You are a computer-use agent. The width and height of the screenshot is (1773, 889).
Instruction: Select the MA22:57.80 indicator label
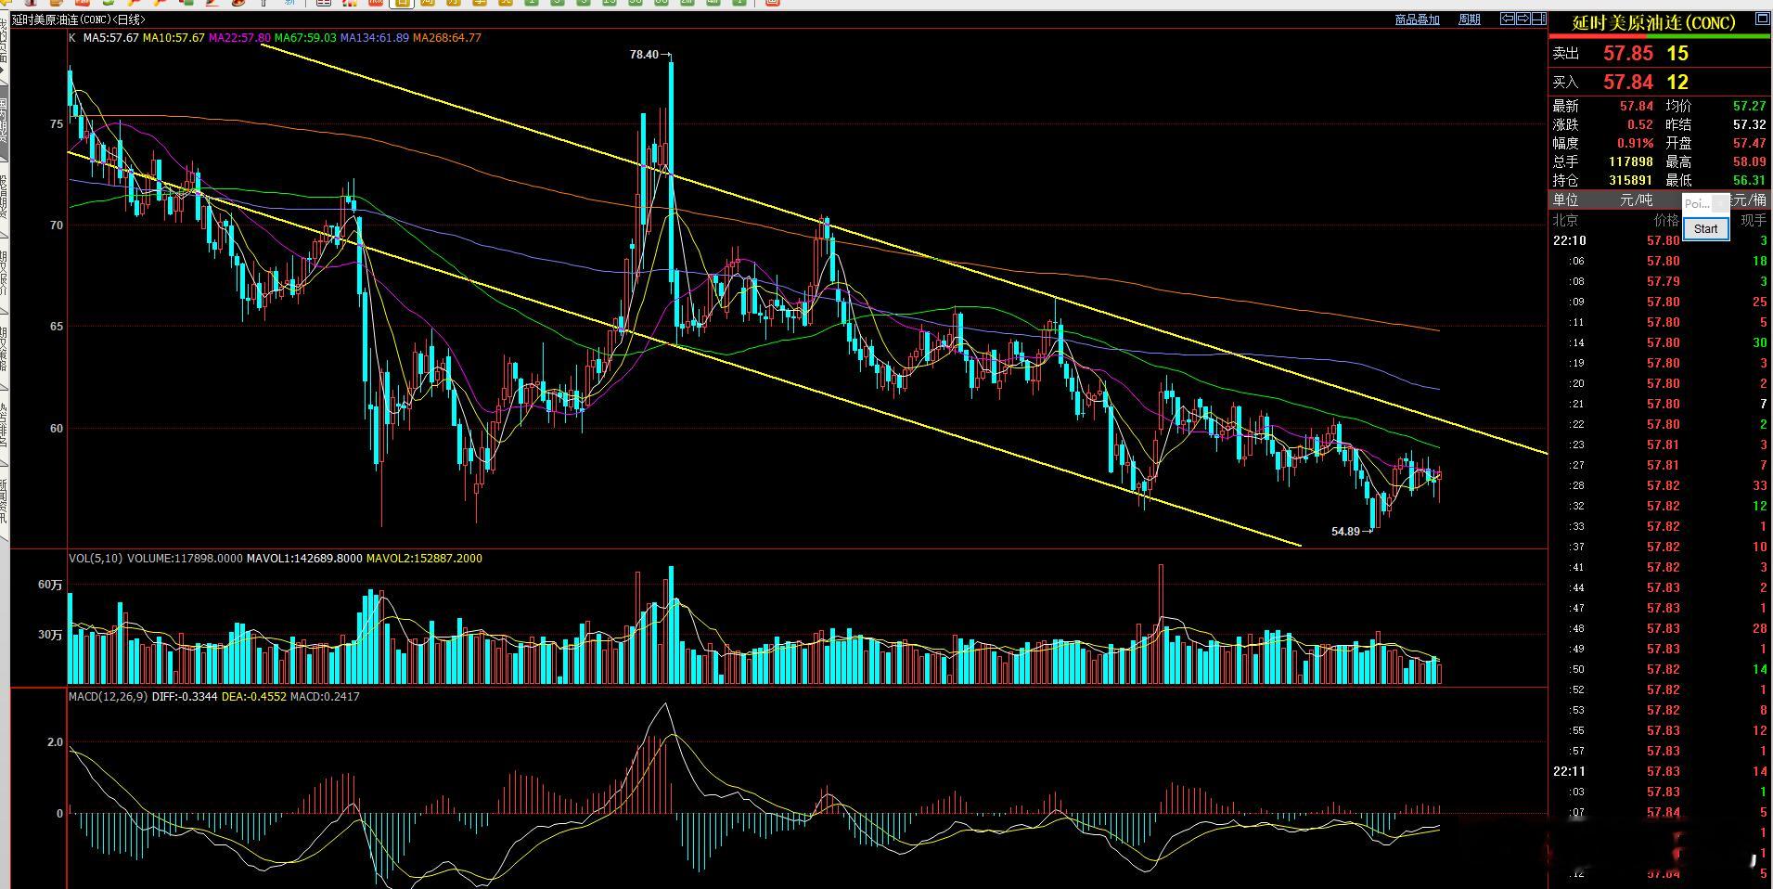[x=239, y=38]
